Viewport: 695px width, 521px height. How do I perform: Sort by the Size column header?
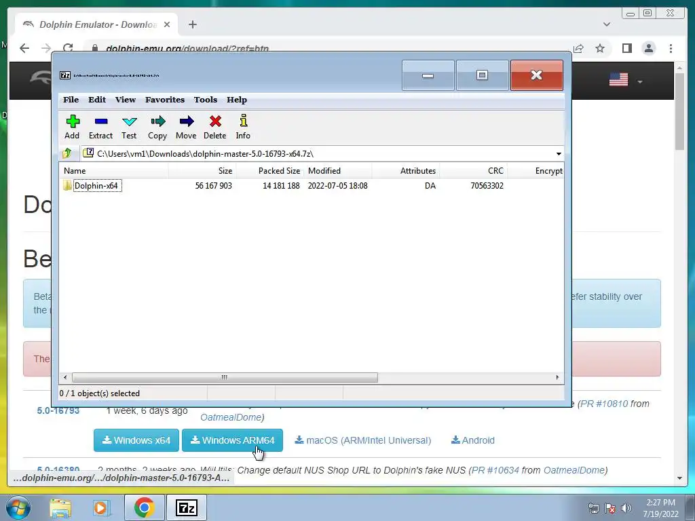point(202,170)
